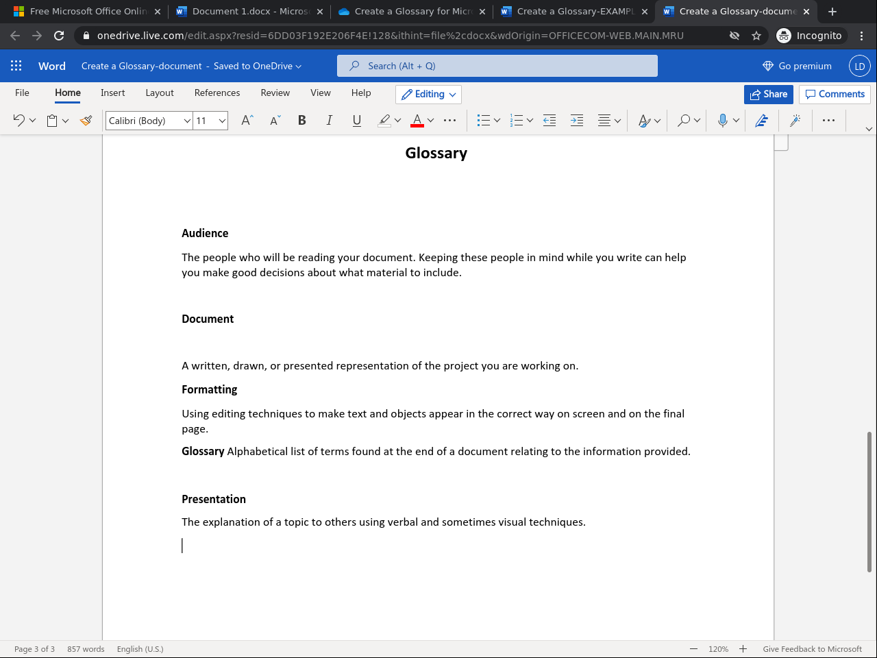Expand the Styles dropdown arrow
The image size is (877, 658).
[x=657, y=121]
